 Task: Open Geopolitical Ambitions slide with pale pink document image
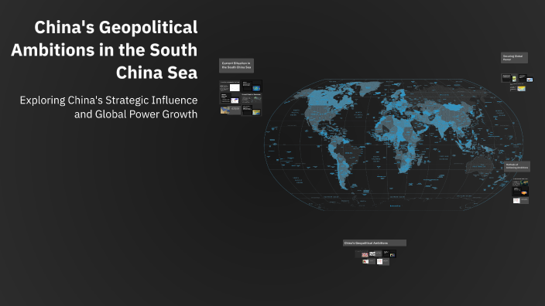pos(383,261)
